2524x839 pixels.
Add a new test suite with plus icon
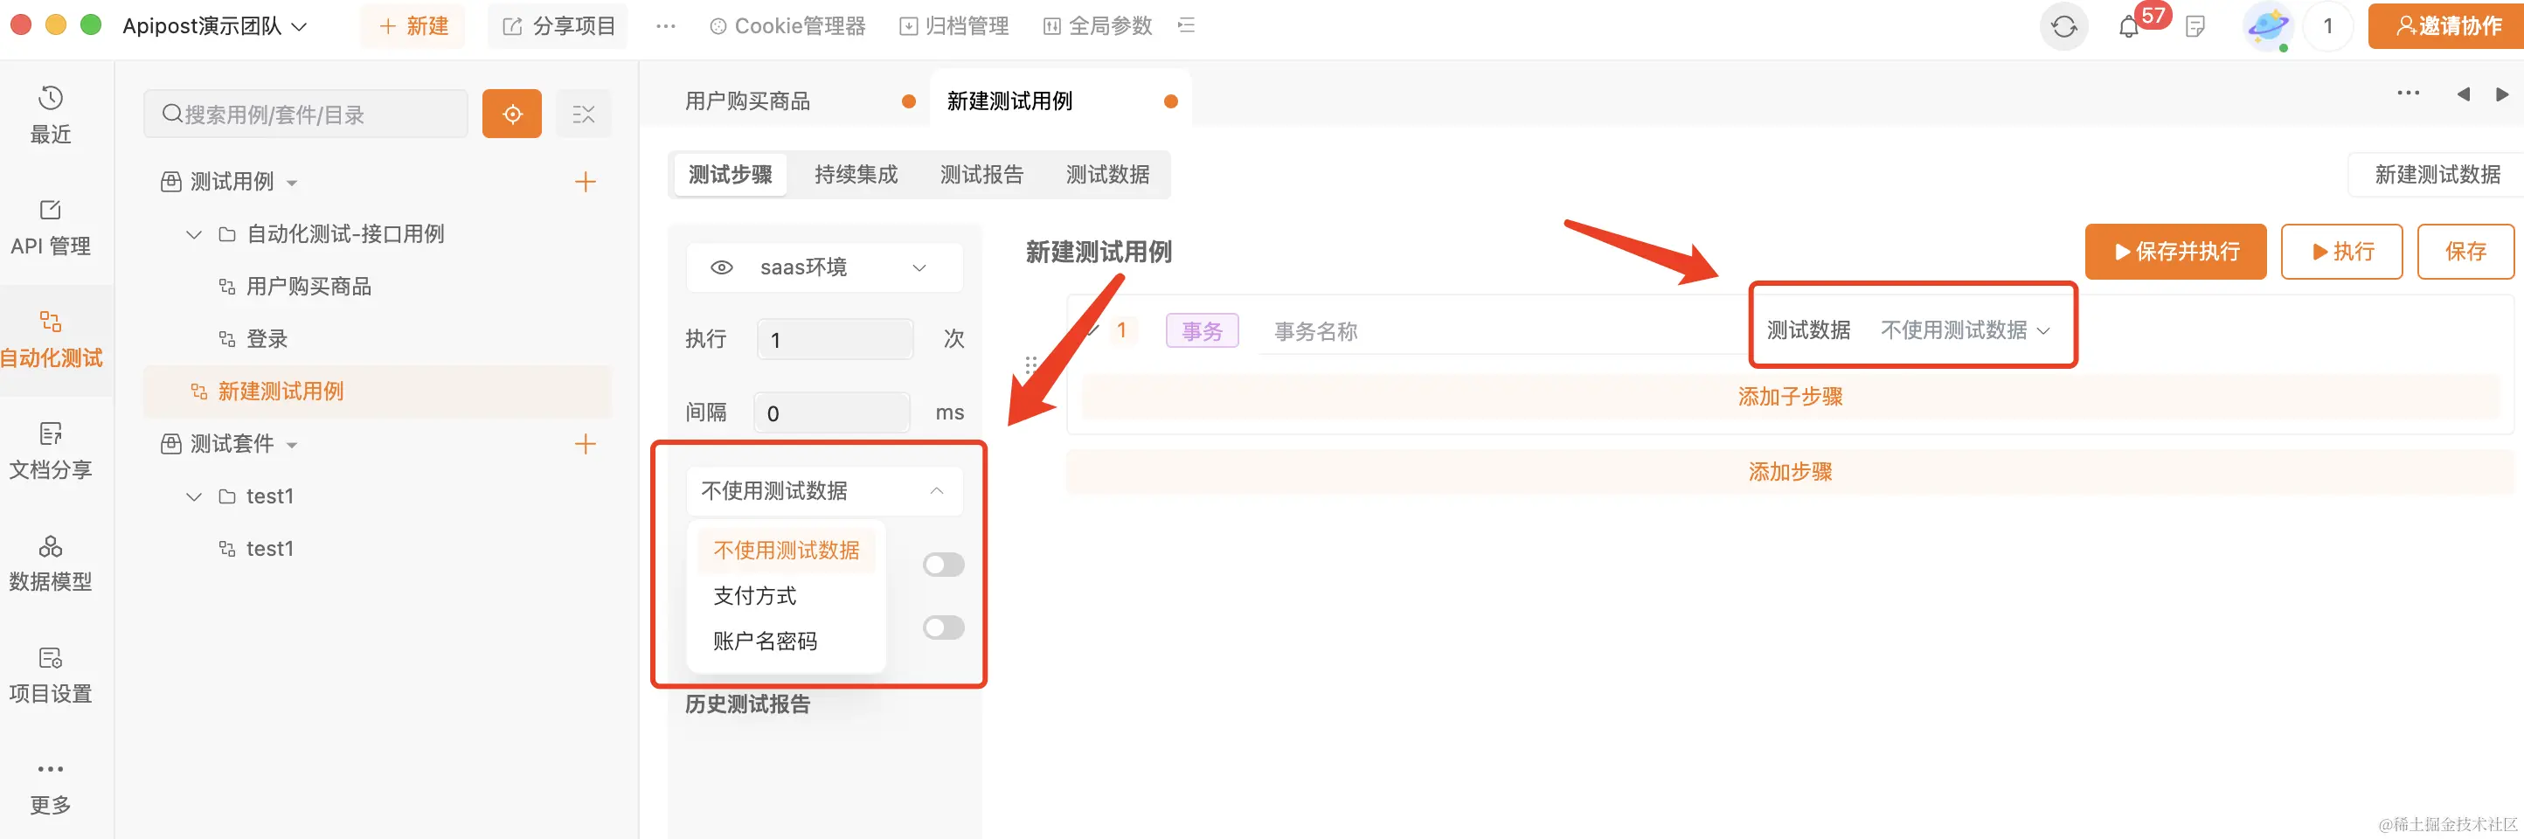pyautogui.click(x=585, y=444)
